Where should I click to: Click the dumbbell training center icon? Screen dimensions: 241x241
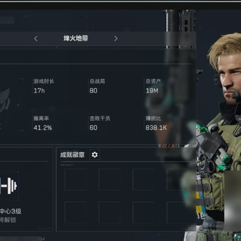(x=8, y=186)
